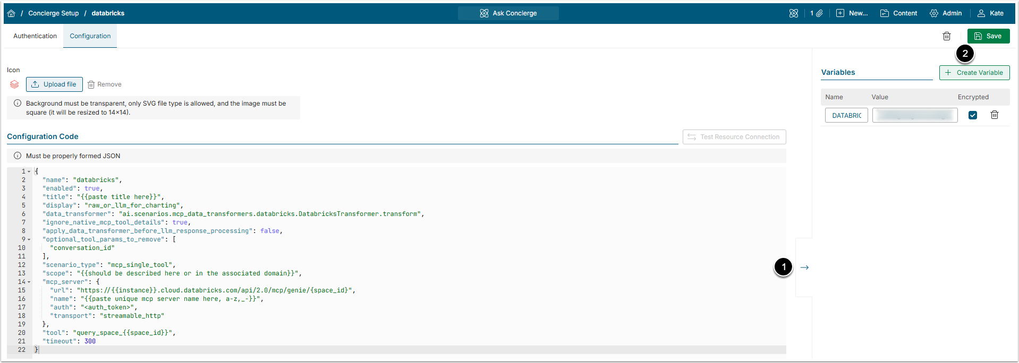Click the paperclip attachments icon
1019x363 pixels.
pyautogui.click(x=819, y=13)
